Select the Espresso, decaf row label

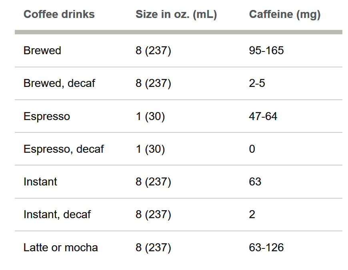pos(64,149)
